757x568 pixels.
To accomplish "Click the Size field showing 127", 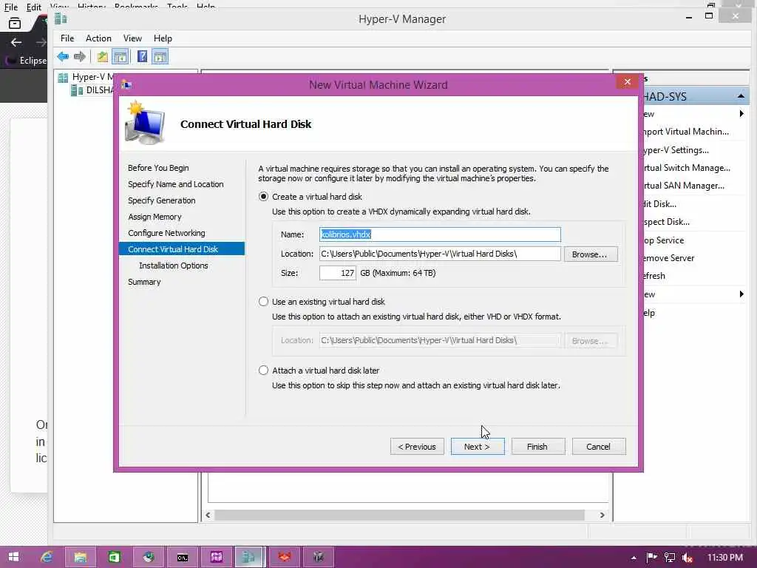I will tap(337, 273).
